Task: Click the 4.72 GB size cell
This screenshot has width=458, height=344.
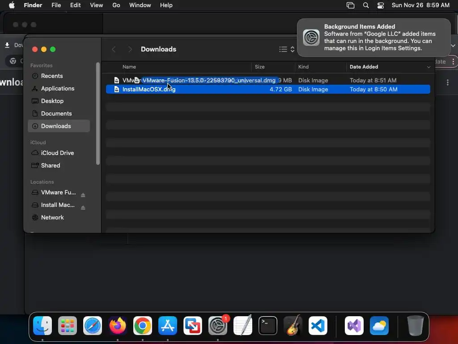Action: click(280, 89)
